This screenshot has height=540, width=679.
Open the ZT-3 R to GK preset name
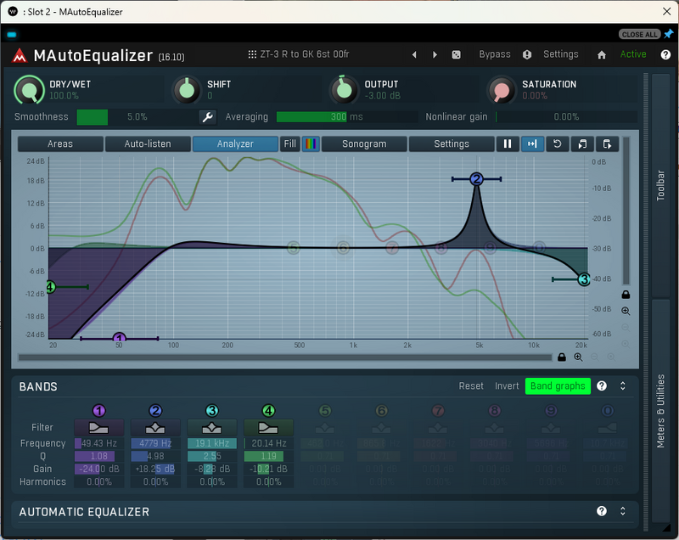305,54
